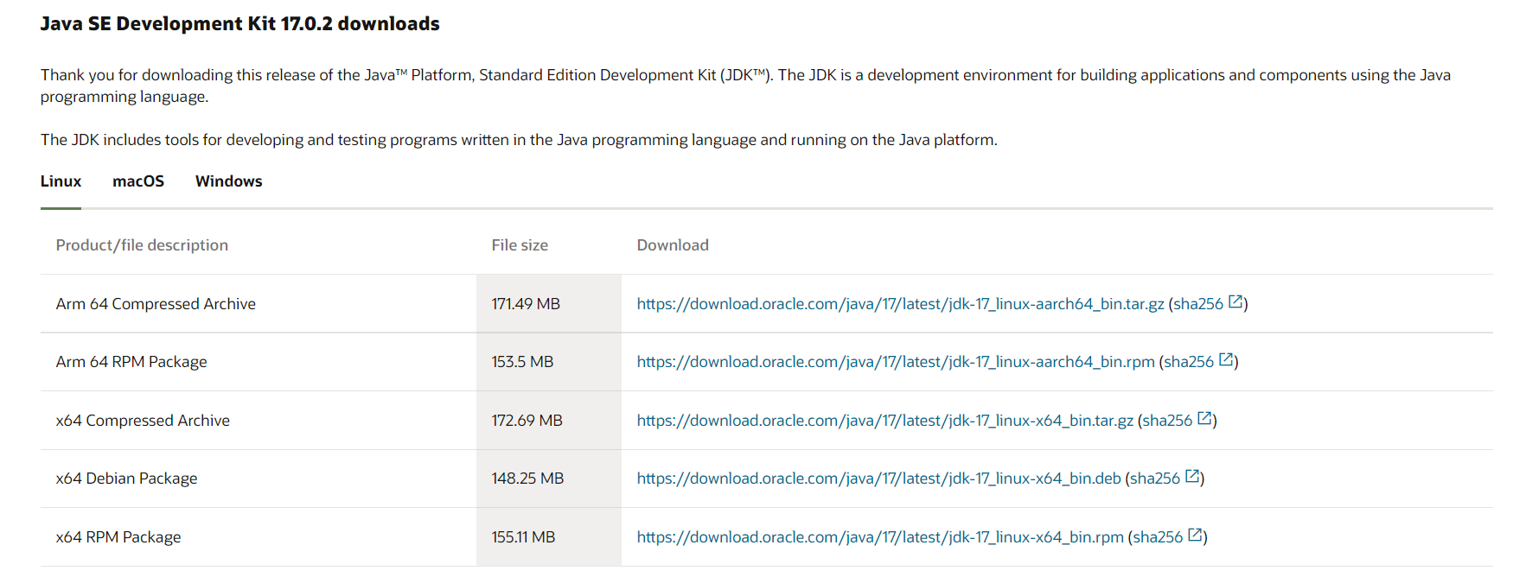Open sha256 text link for Arm 64 RPM Package
This screenshot has height=577, width=1526.
click(1188, 362)
